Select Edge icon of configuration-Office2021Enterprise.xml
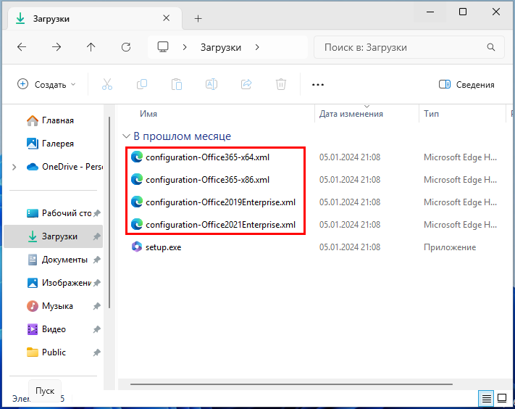 [137, 225]
